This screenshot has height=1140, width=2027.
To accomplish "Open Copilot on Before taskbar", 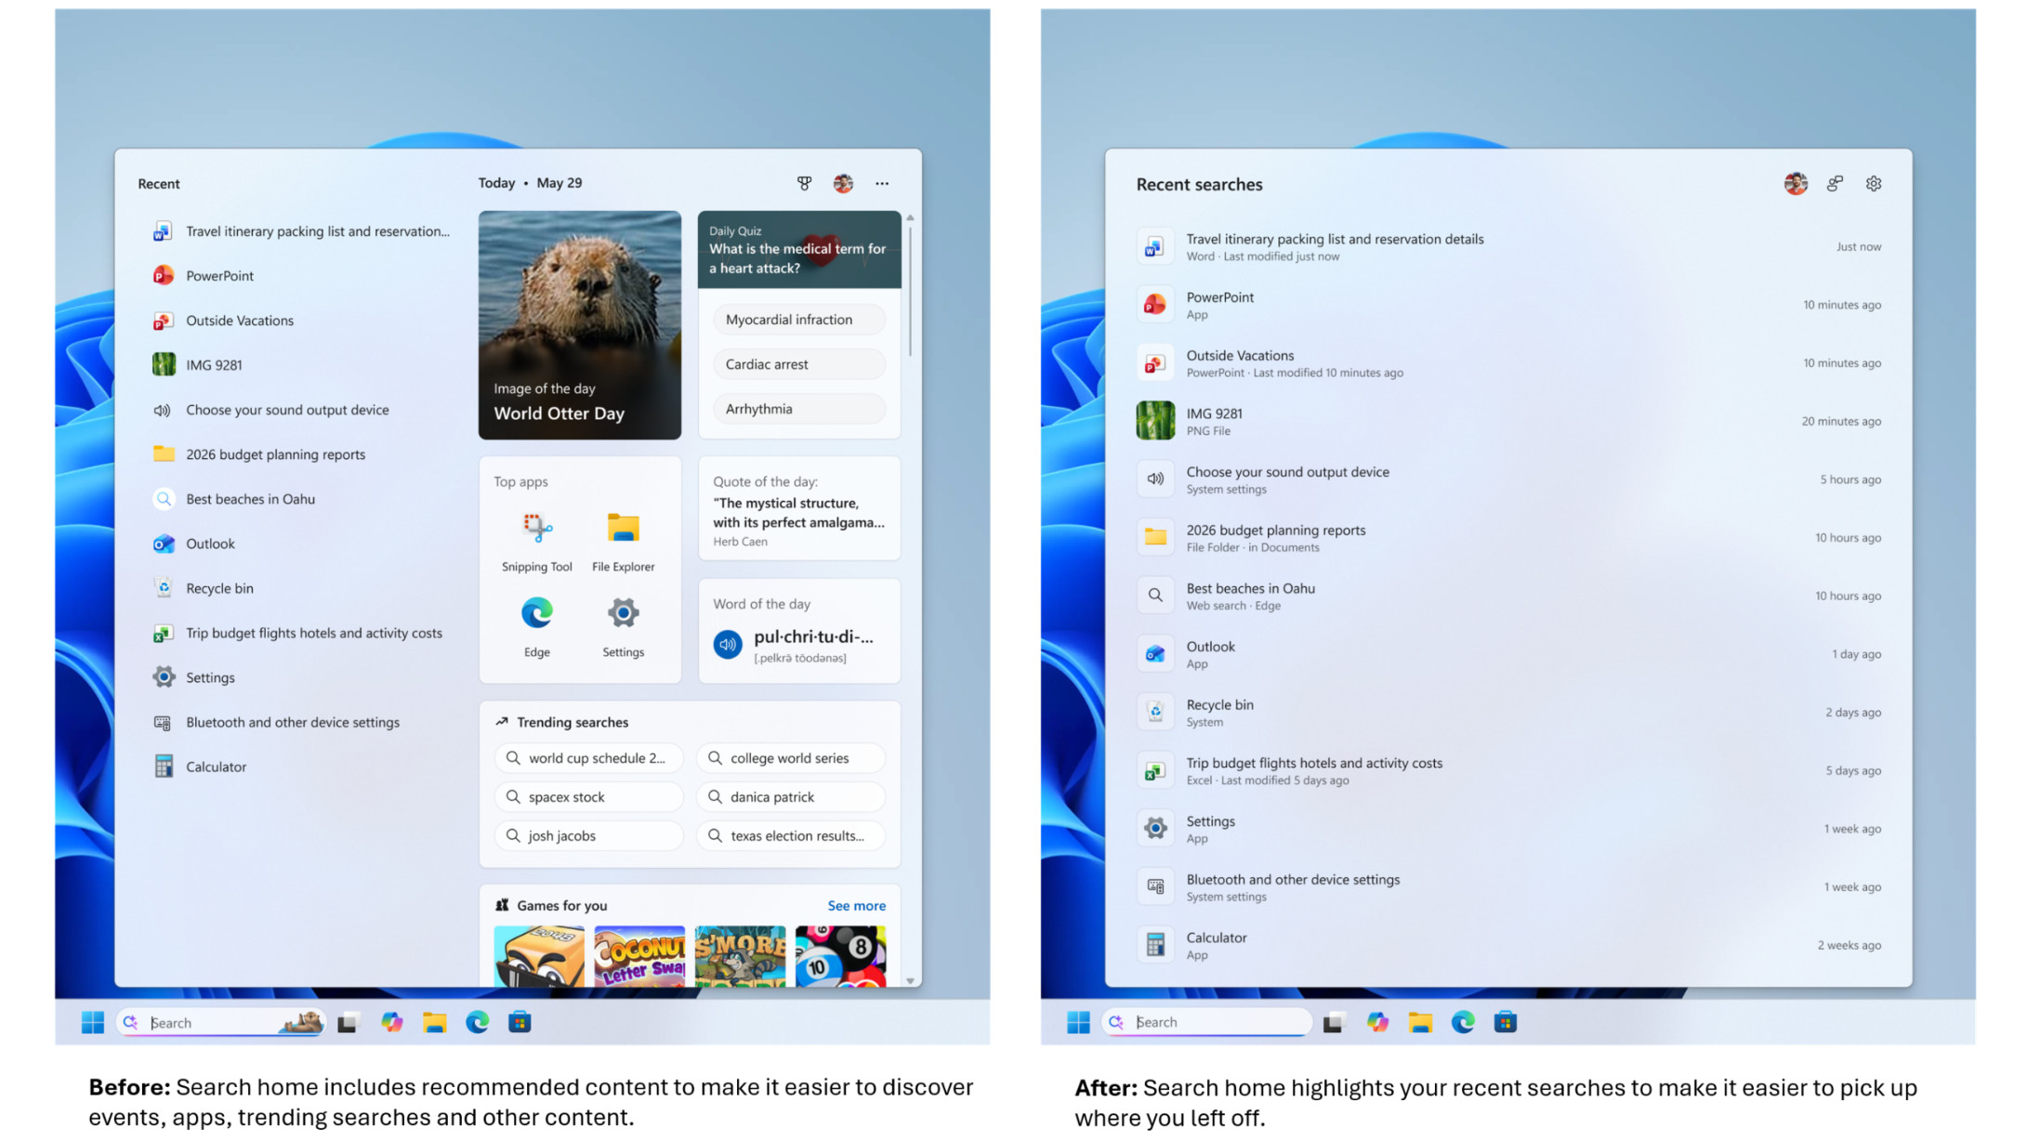I will tap(391, 1022).
